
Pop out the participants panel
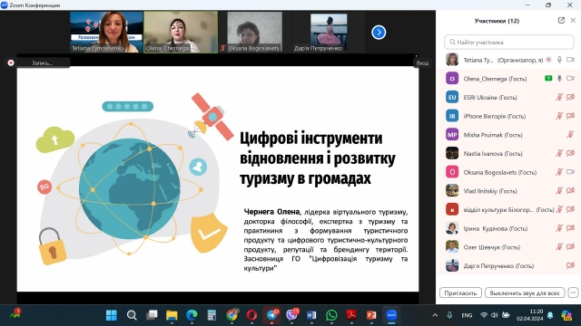pos(561,20)
